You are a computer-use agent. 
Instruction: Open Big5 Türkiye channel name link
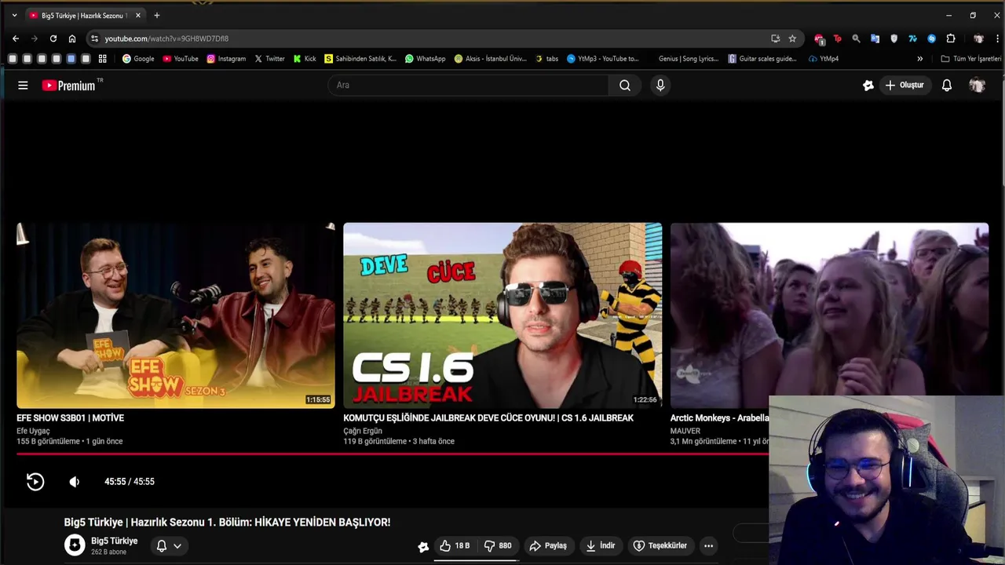(114, 541)
